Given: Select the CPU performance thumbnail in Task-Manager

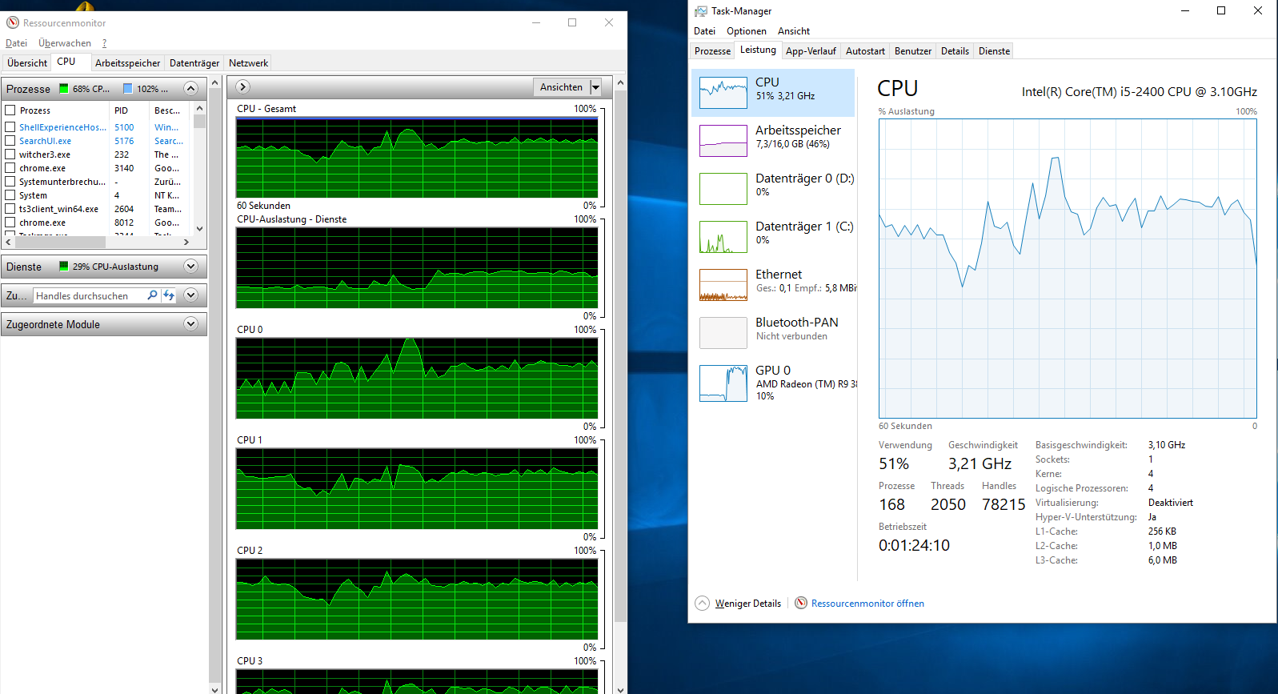Looking at the screenshot, I should 723,93.
